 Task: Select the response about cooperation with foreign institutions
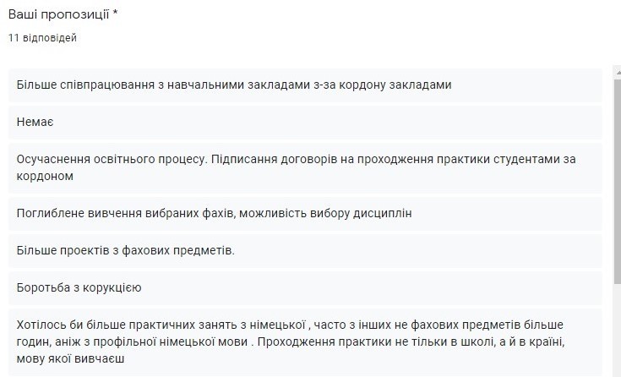(x=234, y=85)
